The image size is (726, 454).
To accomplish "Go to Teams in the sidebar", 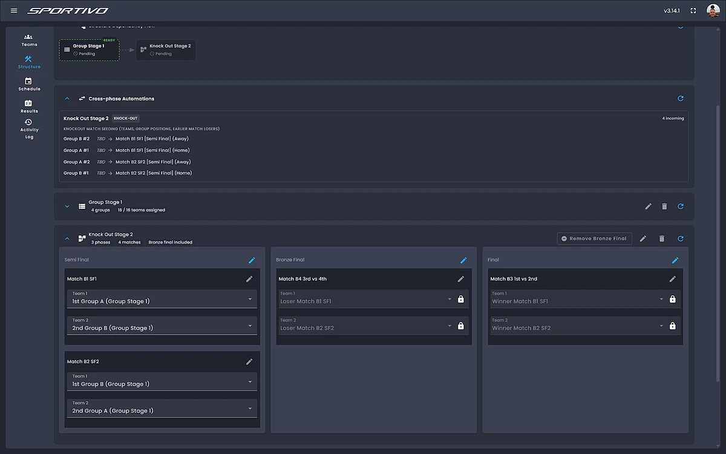I will click(29, 41).
